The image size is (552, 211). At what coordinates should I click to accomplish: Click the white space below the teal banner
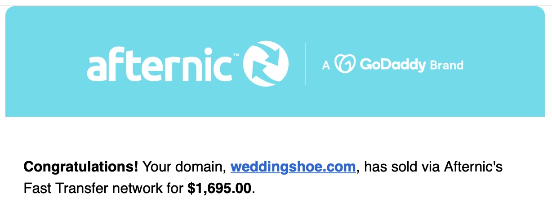(x=276, y=135)
